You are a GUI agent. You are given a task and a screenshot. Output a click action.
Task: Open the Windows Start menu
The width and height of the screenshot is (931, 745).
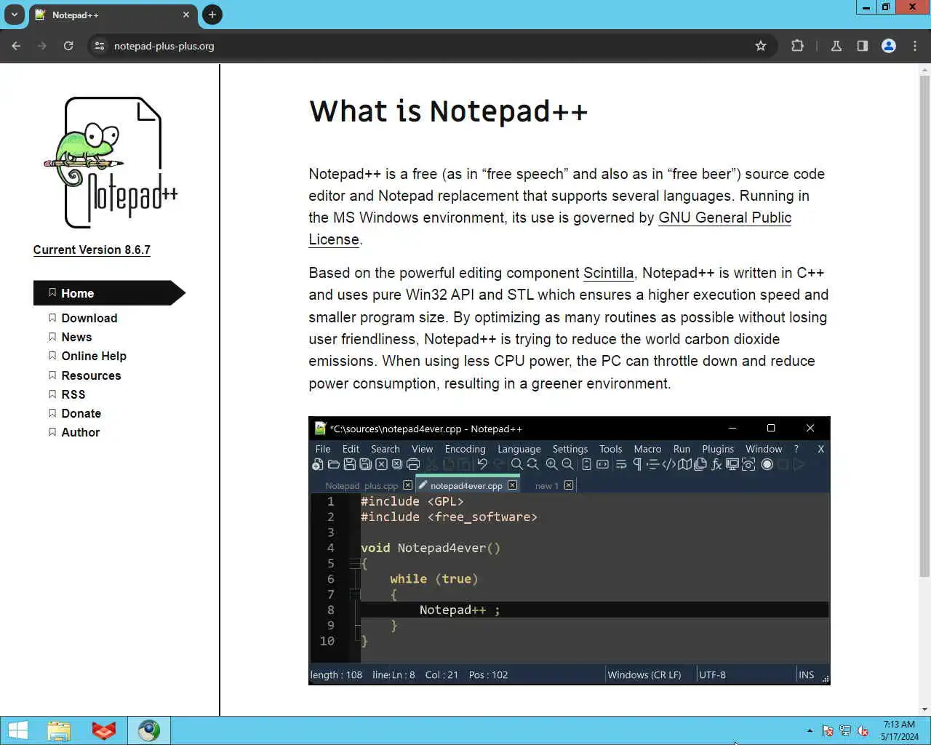coord(17,730)
